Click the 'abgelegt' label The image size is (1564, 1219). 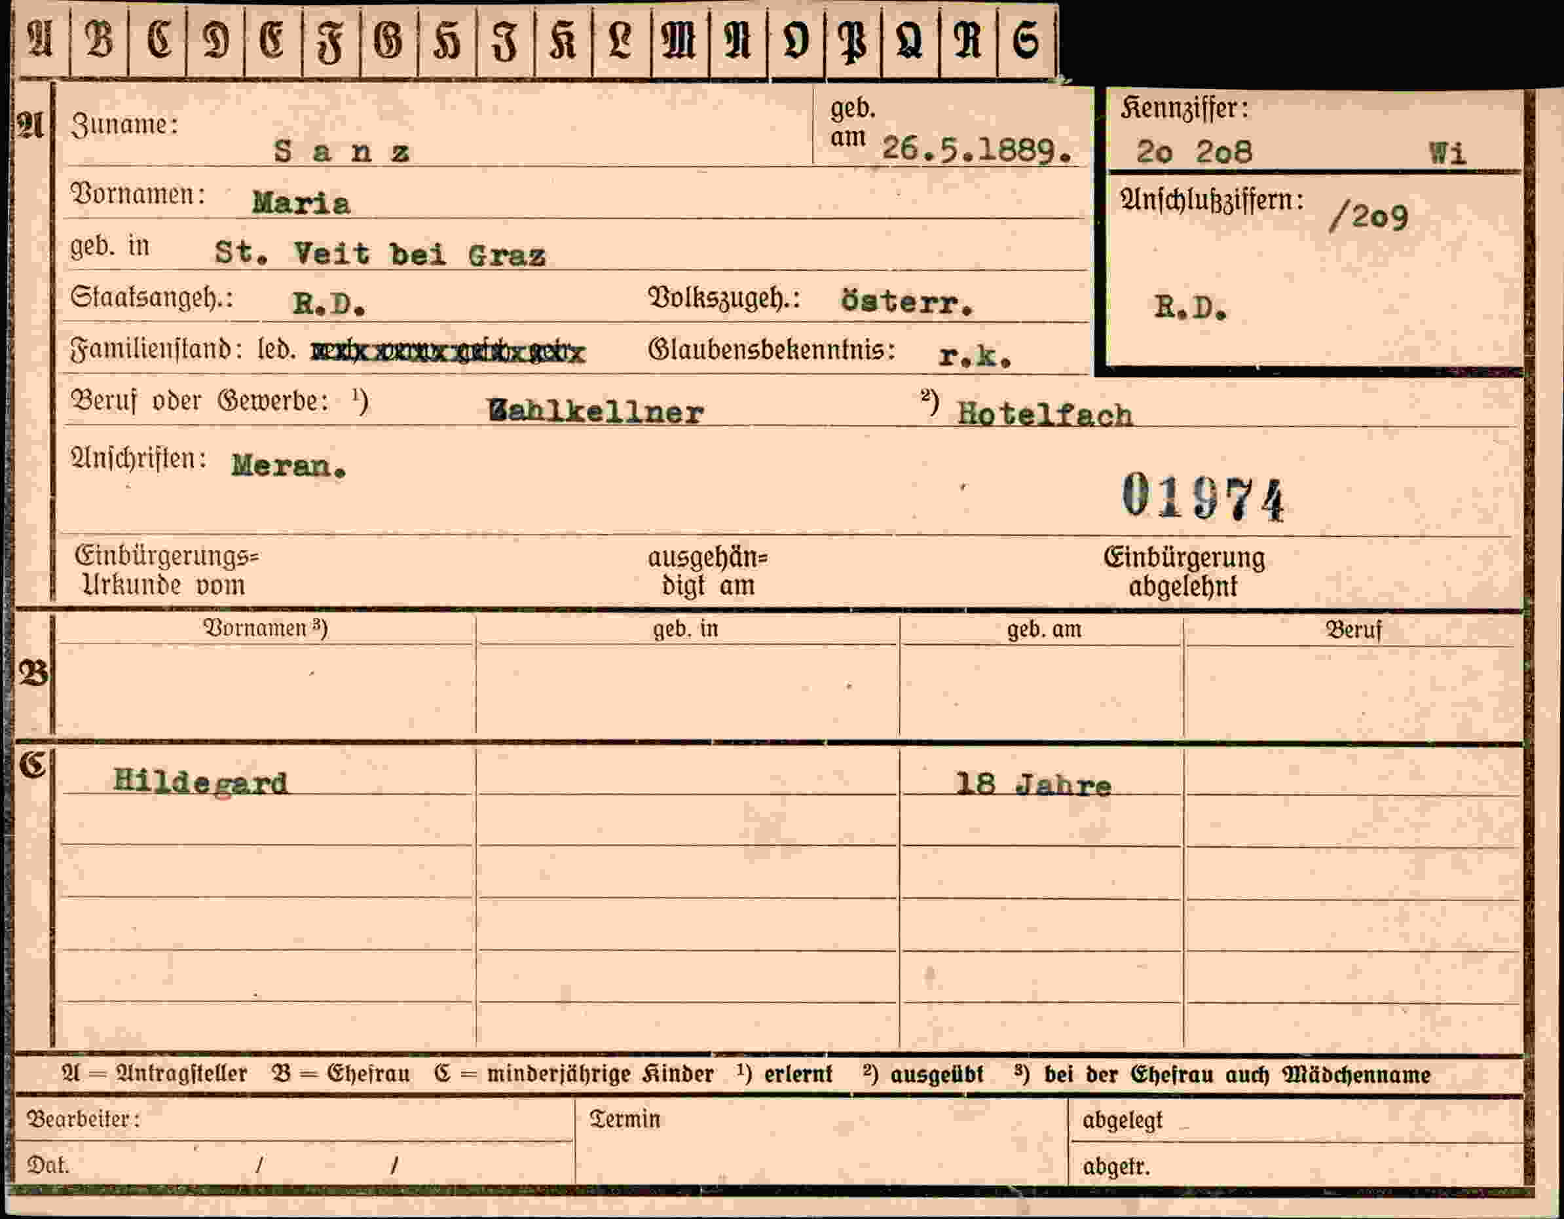tap(1122, 1120)
